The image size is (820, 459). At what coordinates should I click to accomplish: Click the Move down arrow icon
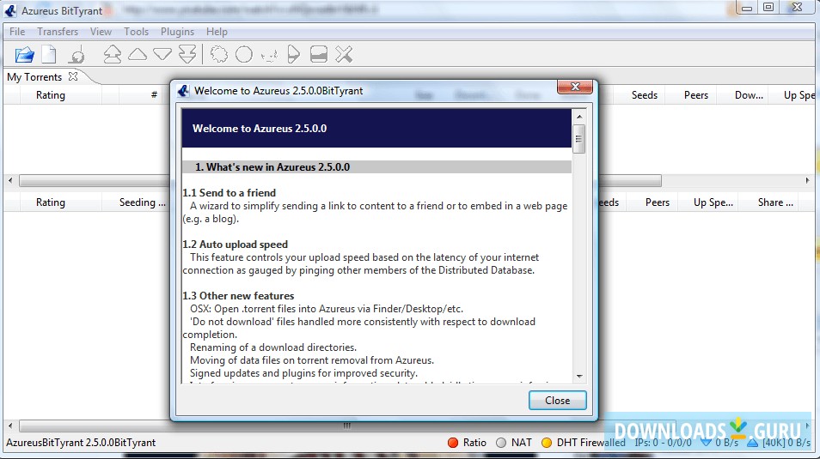coord(162,54)
